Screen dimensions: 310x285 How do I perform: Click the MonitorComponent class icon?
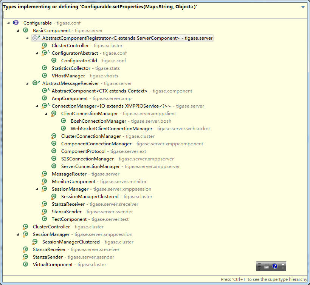[x=44, y=182]
